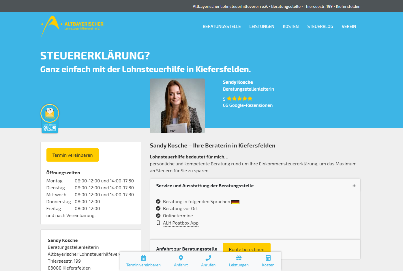The width and height of the screenshot is (403, 271).
Task: Click '83088 Kiefersfelden' address line
Action: pyautogui.click(x=69, y=268)
